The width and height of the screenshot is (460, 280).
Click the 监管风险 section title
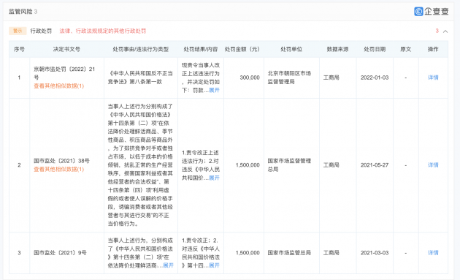[x=20, y=12]
